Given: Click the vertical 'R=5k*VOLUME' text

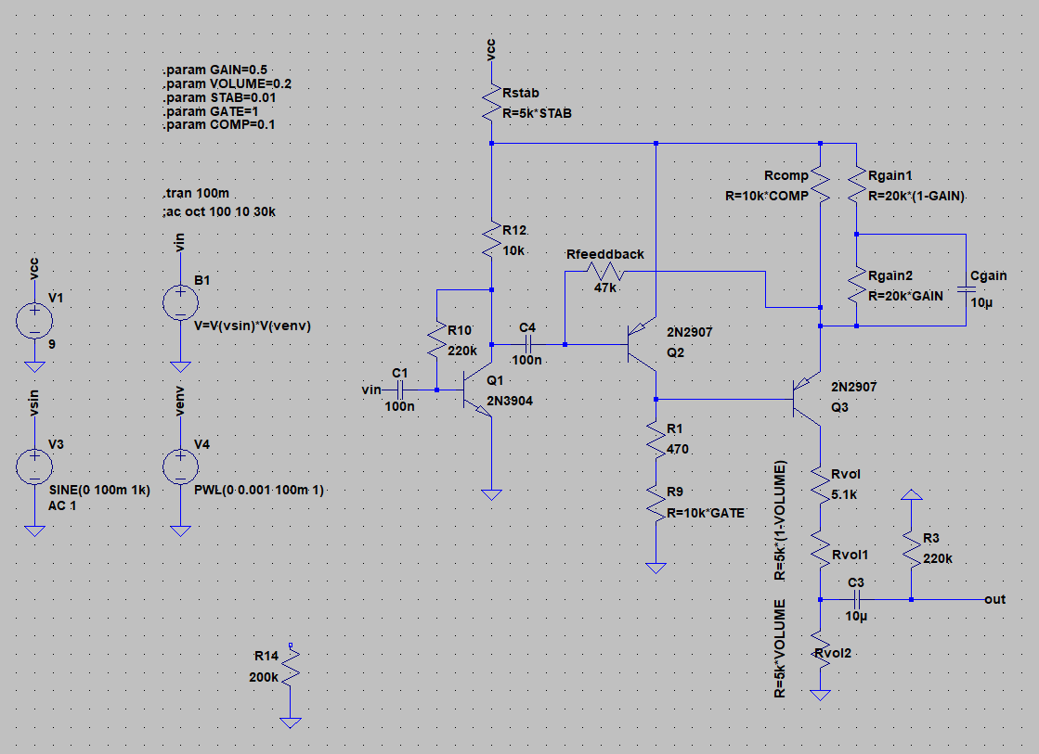Looking at the screenshot, I should (x=780, y=649).
